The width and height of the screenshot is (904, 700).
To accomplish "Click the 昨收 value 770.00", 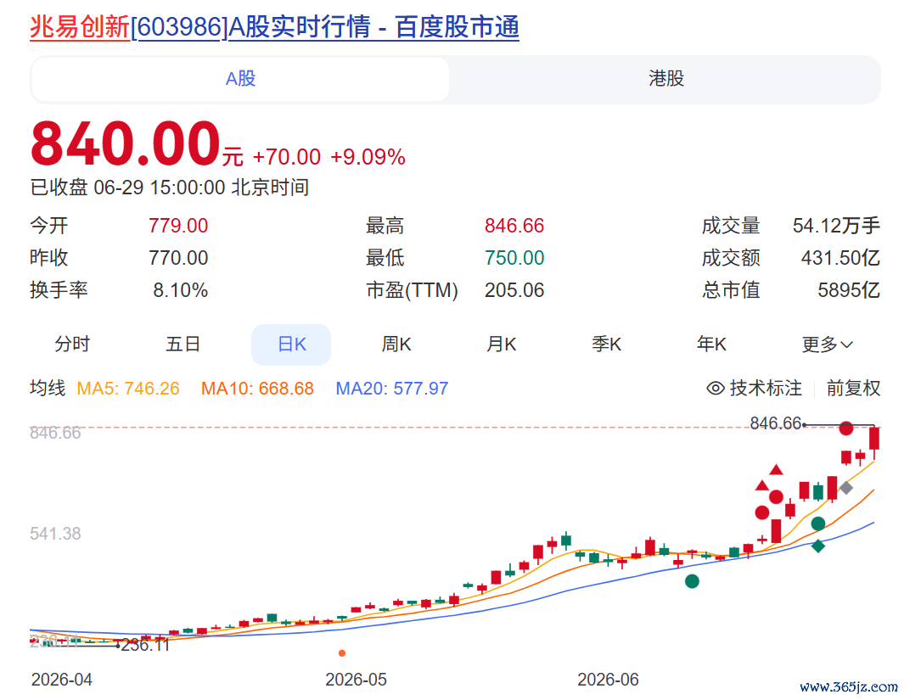I will point(178,258).
